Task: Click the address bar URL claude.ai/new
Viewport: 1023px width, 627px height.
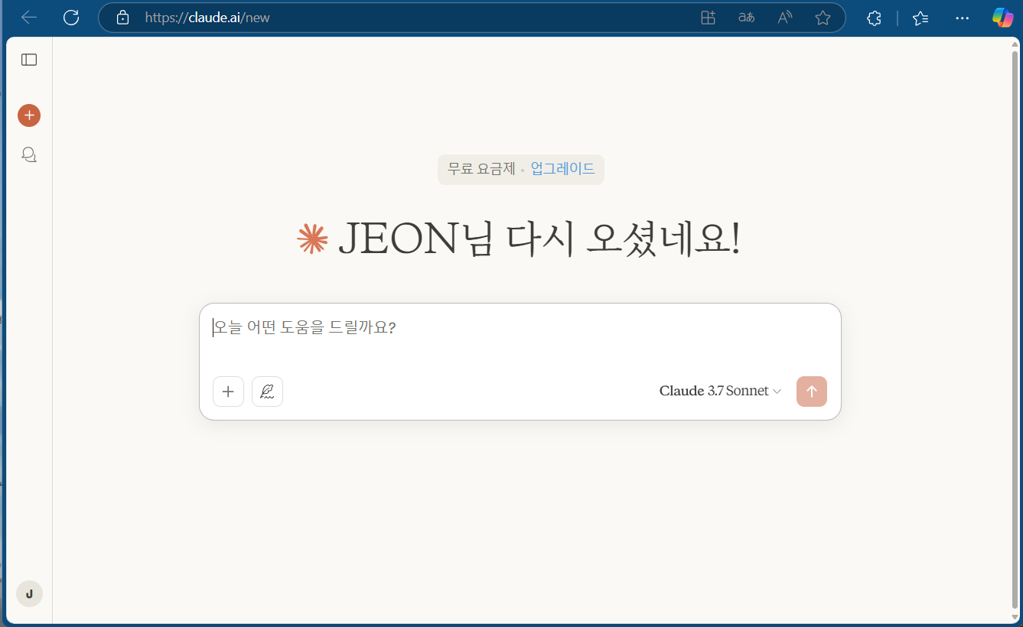Action: tap(207, 18)
